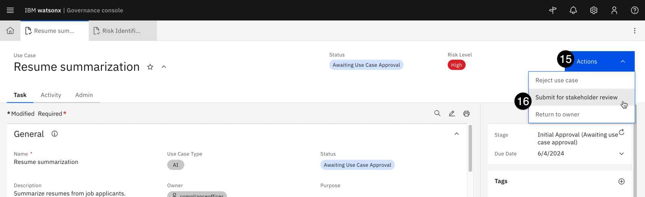
Task: Switch to the Activity tab
Action: click(x=51, y=95)
